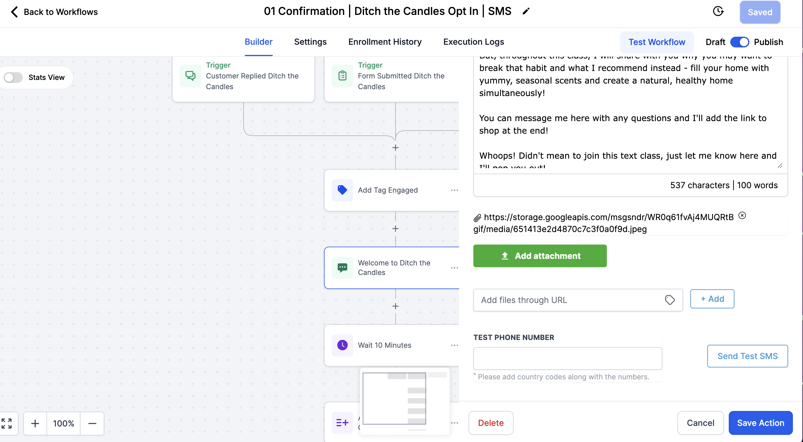Click the Send Test SMS button
Screen dimensions: 803x442
click(x=747, y=356)
